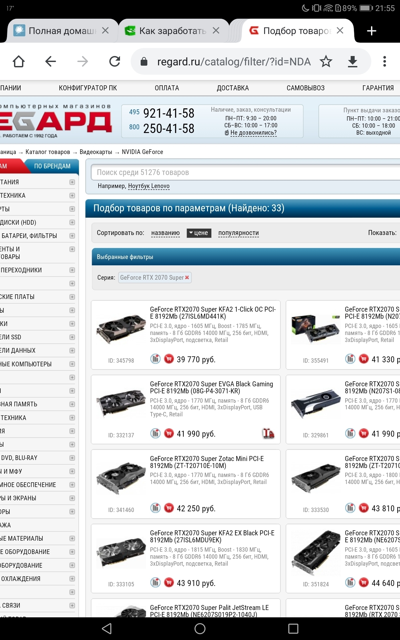
Task: Toggle sort by цене button
Action: 199,233
